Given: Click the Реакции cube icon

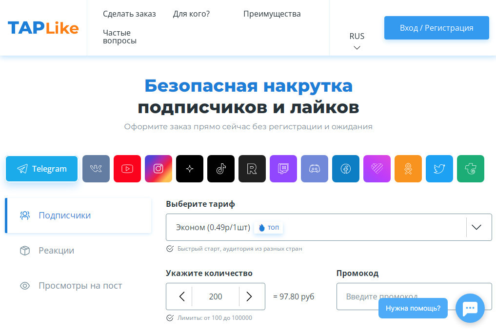Looking at the screenshot, I should click(25, 251).
